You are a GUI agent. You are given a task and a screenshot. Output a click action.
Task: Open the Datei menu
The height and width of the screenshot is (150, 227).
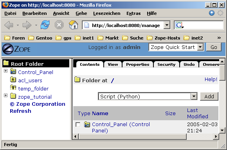10,13
